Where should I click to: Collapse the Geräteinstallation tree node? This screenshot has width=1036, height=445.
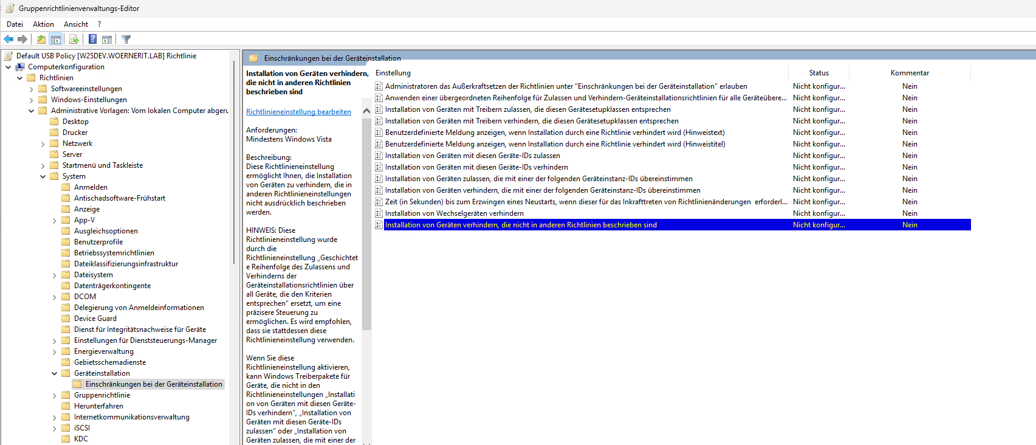[x=55, y=373]
